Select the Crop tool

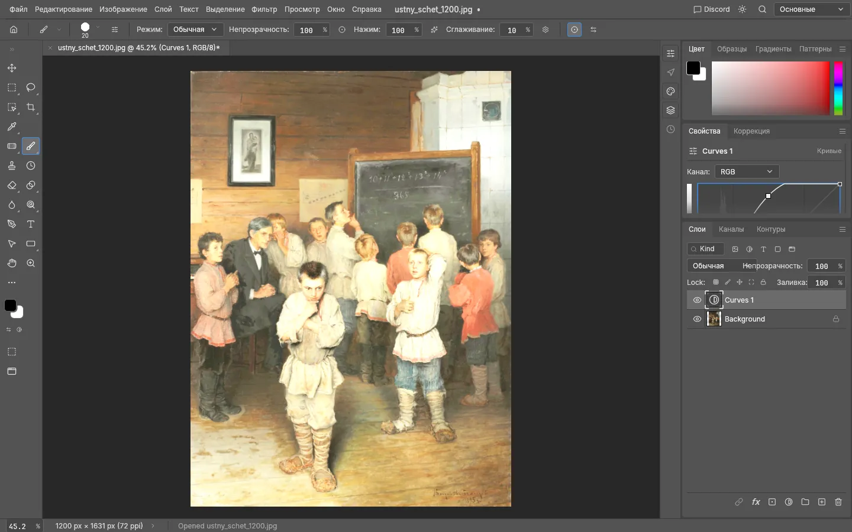click(x=31, y=107)
